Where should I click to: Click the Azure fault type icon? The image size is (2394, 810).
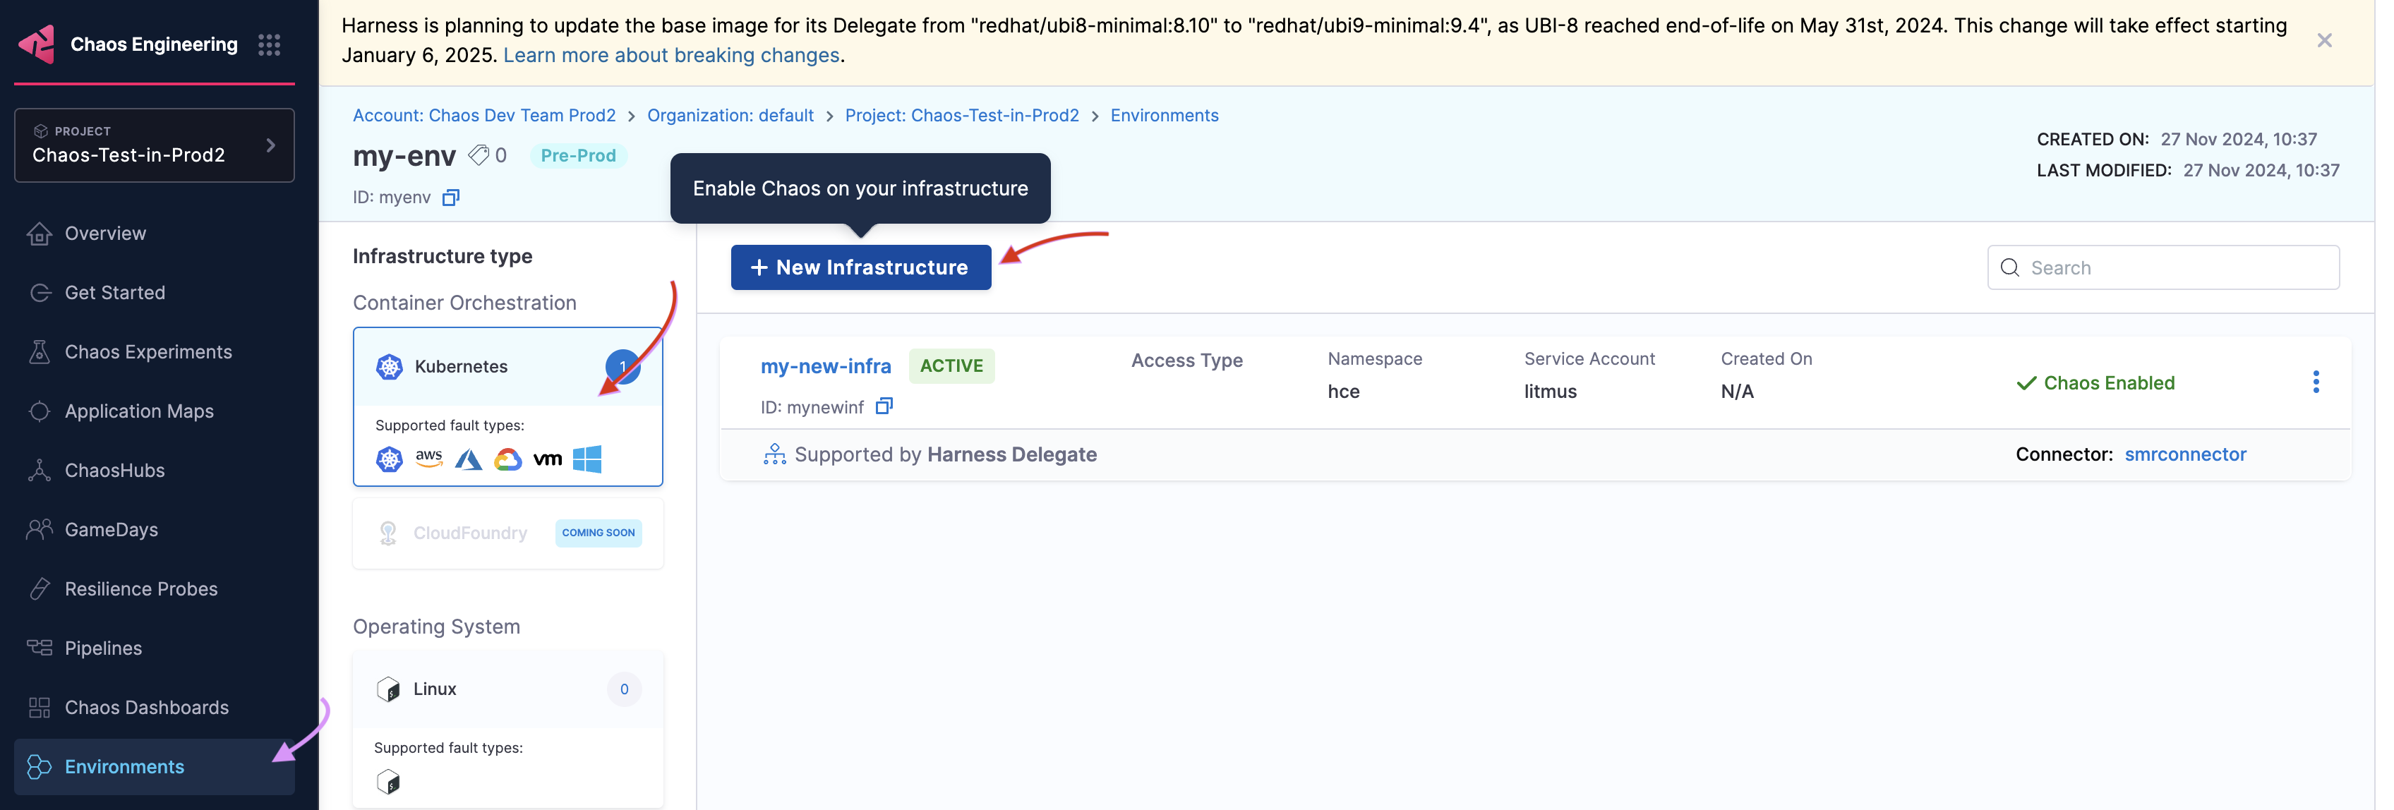pos(469,460)
